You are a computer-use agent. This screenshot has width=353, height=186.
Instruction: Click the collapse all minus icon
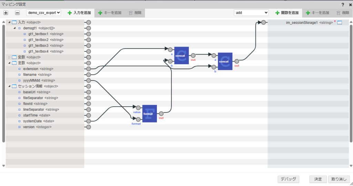pos(17,13)
